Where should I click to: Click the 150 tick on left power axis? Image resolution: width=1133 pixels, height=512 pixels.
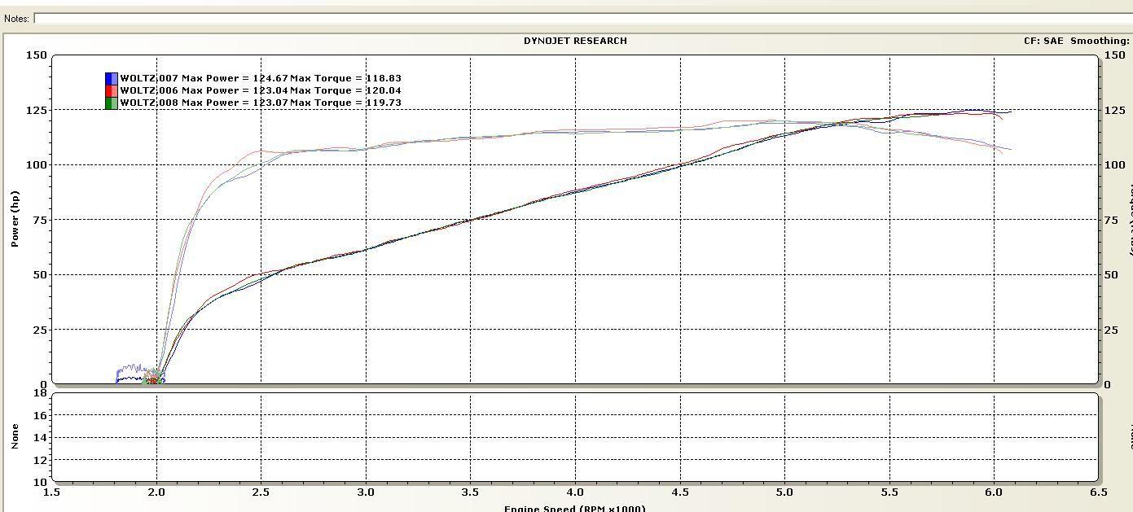(x=36, y=55)
